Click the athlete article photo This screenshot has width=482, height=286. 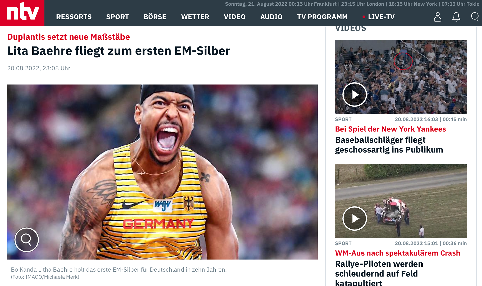click(162, 172)
